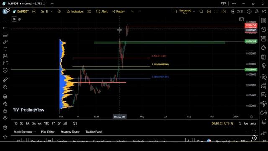Maximize the bottom panel
Viewport: 268px width, 151px height.
click(x=254, y=132)
